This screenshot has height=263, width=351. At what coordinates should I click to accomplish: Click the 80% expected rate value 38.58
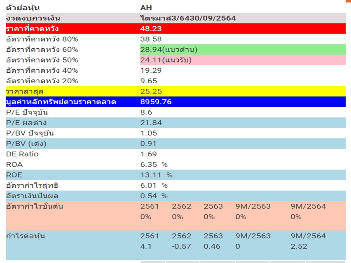[151, 39]
